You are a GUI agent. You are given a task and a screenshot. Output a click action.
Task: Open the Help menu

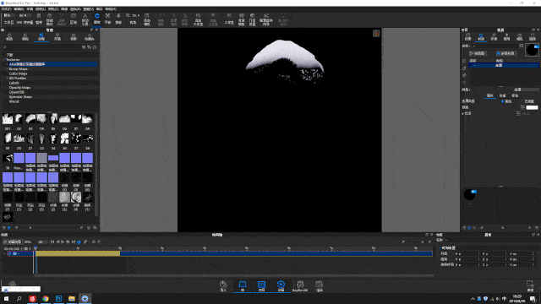pos(111,9)
